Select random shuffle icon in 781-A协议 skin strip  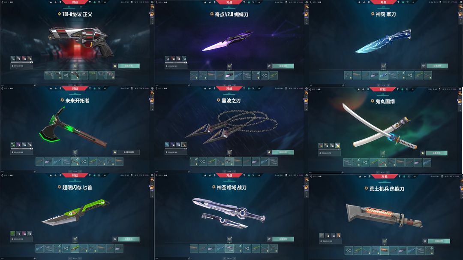pos(66,75)
